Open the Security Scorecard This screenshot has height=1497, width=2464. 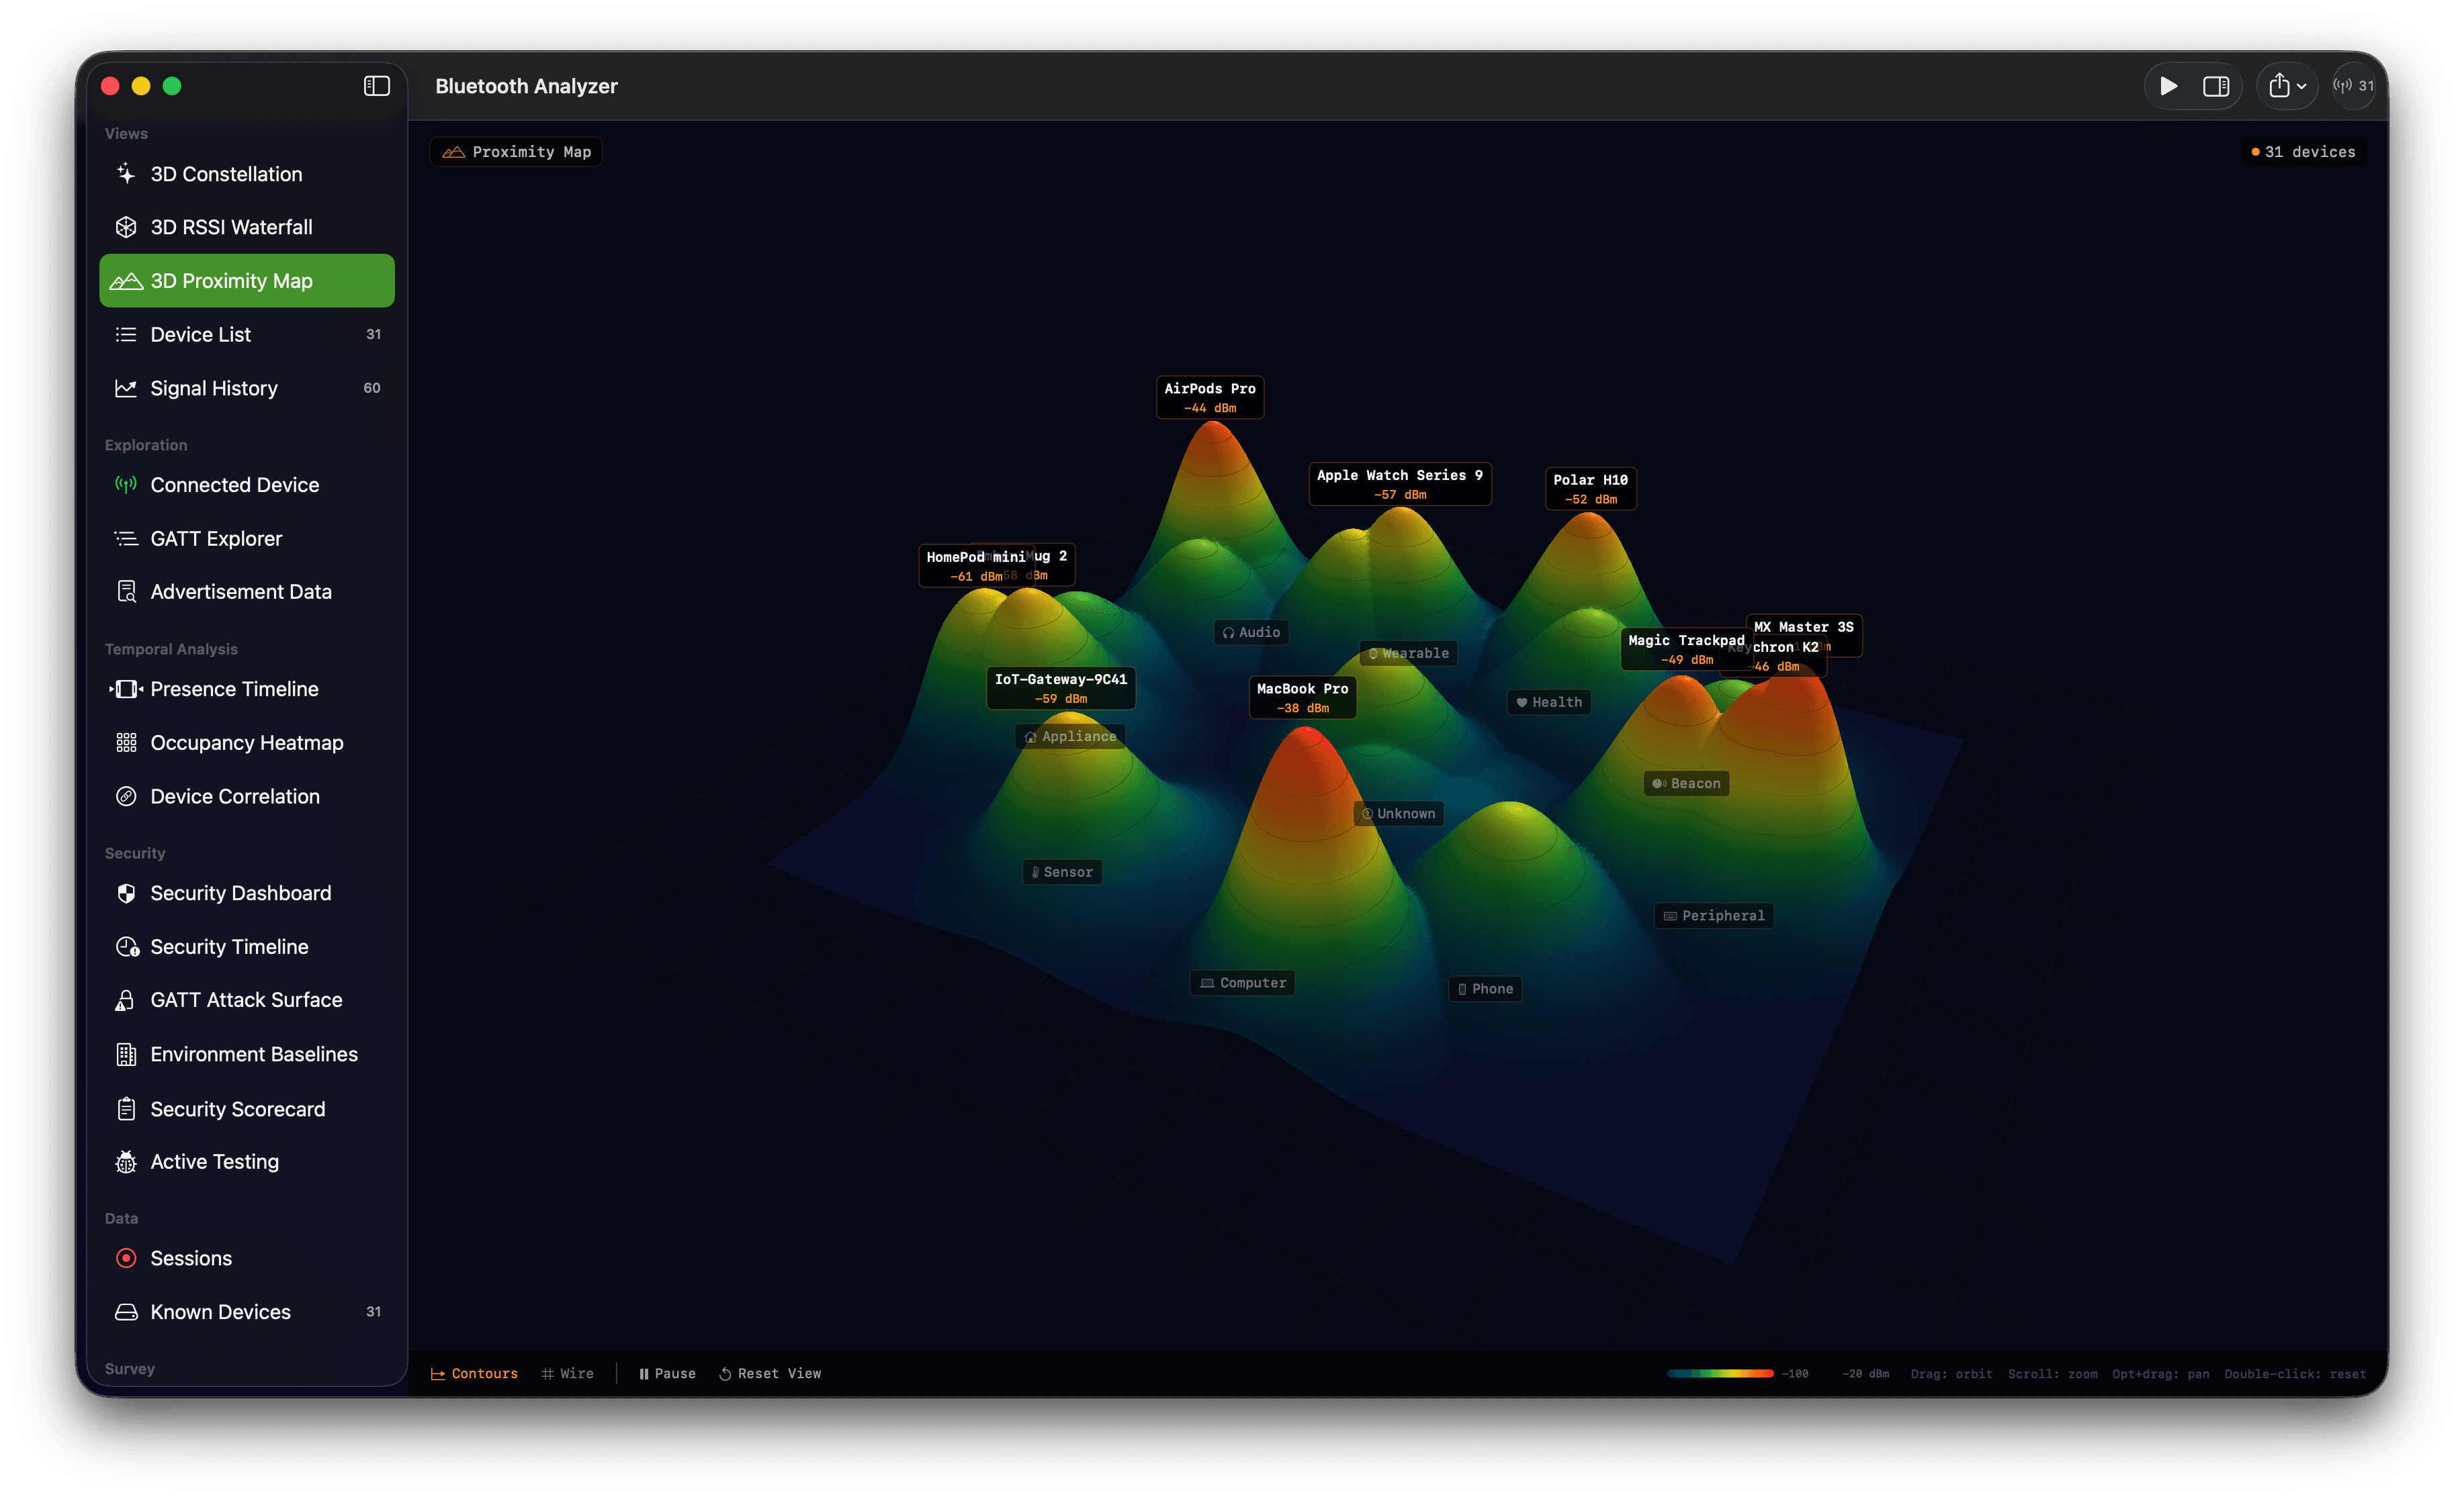coord(246,1109)
